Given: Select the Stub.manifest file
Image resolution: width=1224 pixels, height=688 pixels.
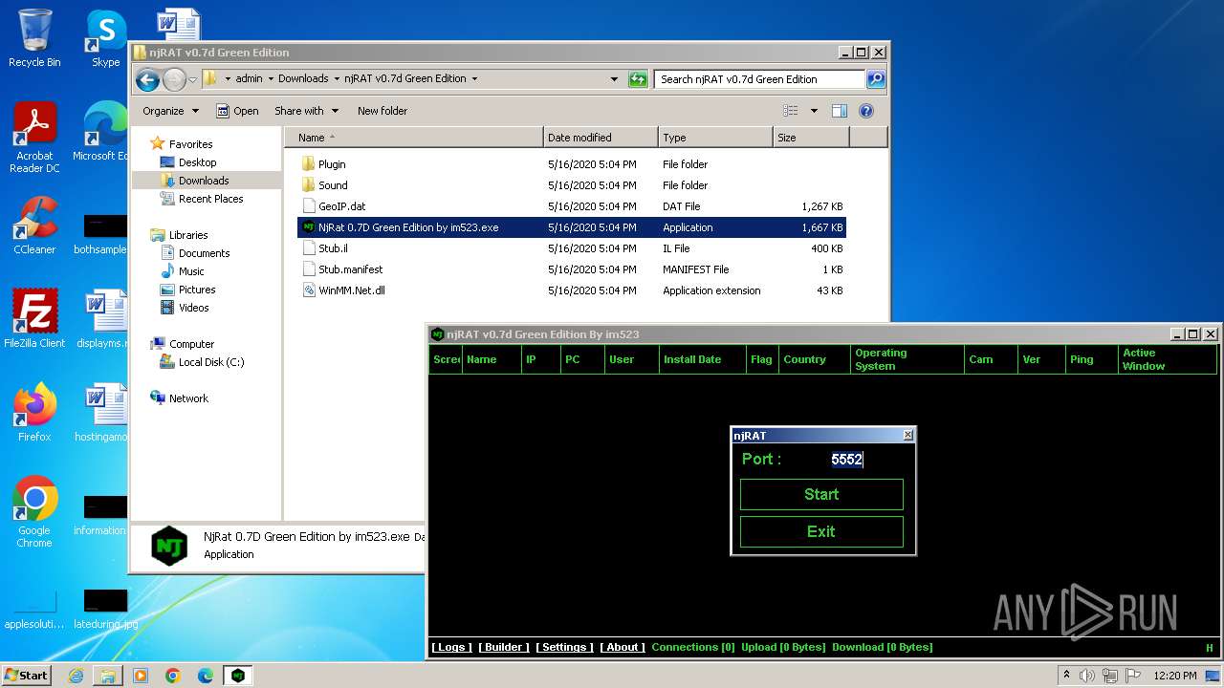Looking at the screenshot, I should pyautogui.click(x=350, y=269).
